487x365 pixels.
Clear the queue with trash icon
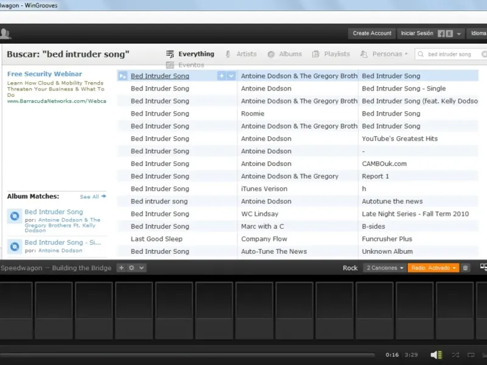tap(465, 268)
